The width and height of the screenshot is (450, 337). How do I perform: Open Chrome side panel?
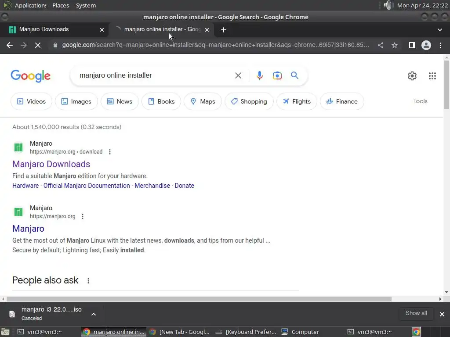[x=412, y=45]
